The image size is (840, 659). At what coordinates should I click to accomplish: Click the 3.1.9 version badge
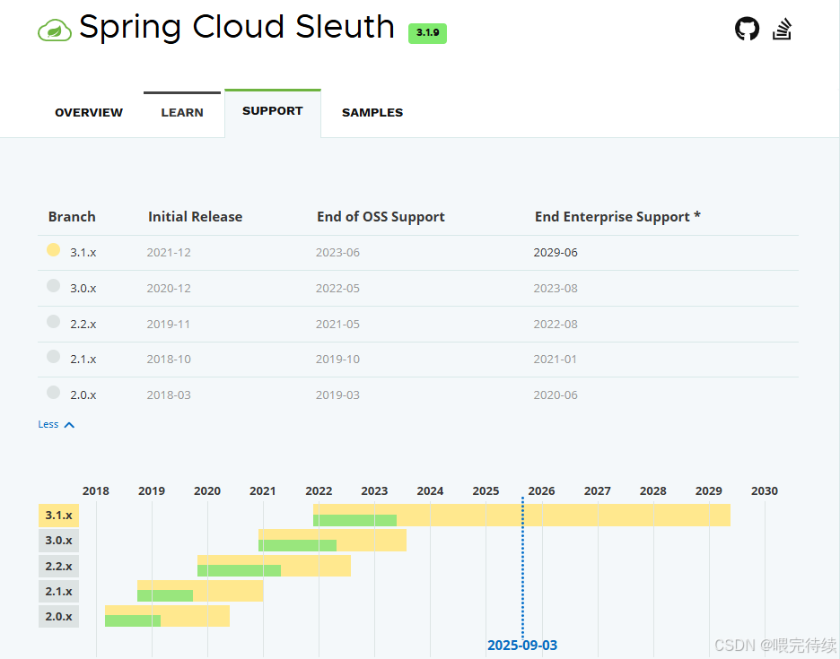pyautogui.click(x=427, y=33)
